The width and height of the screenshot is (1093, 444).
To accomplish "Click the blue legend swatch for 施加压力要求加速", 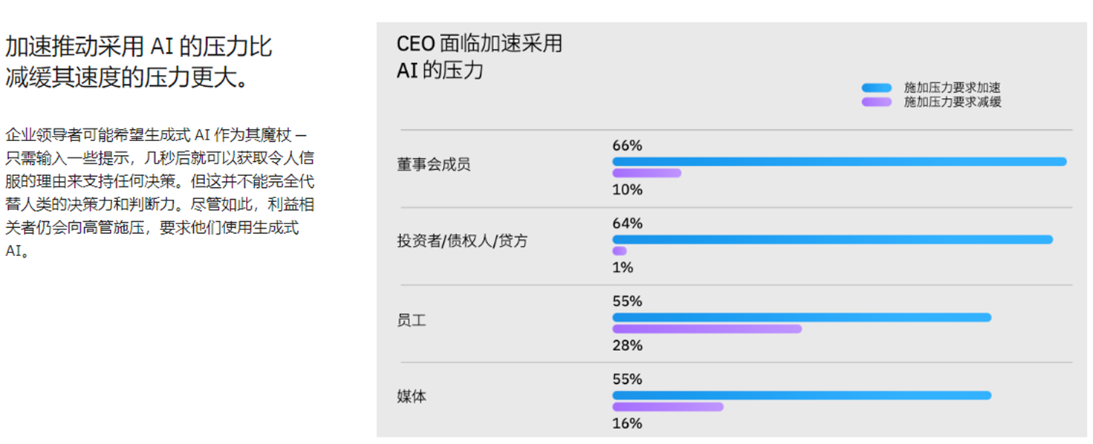I will pos(876,88).
